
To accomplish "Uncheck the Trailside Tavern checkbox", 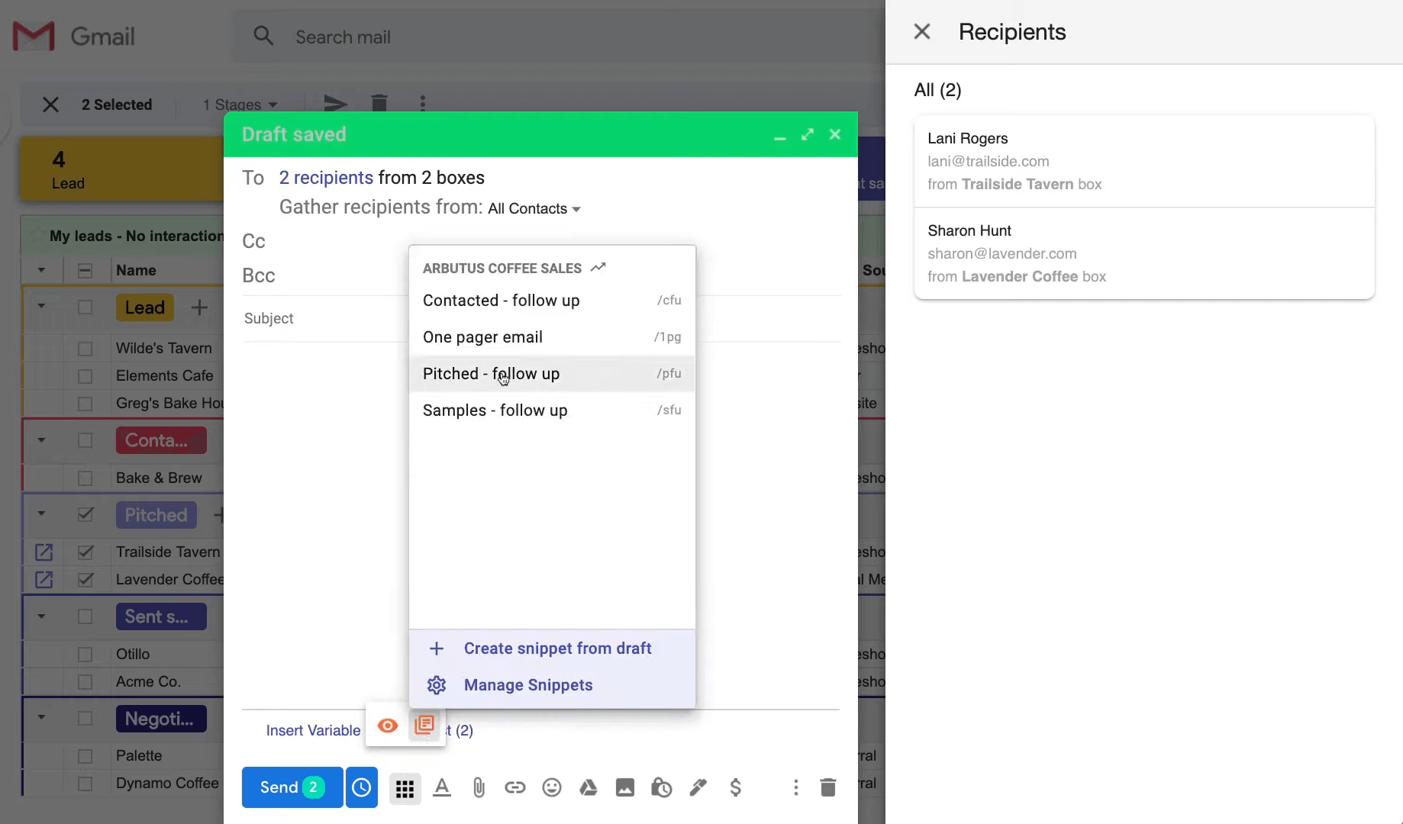I will 85,552.
